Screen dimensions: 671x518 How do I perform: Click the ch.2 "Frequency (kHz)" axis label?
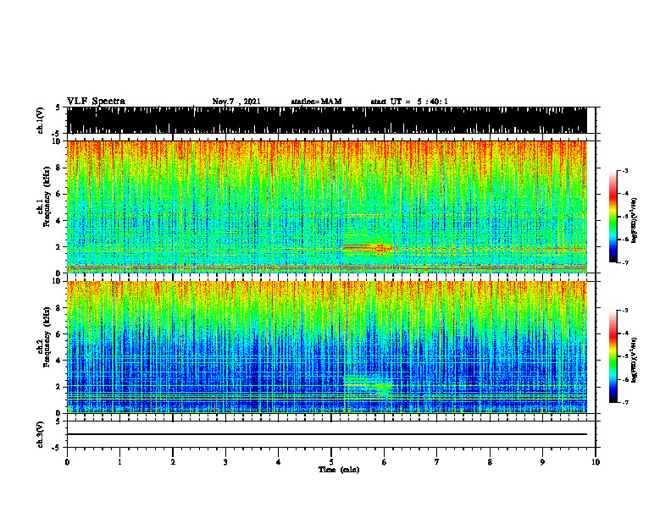point(47,337)
